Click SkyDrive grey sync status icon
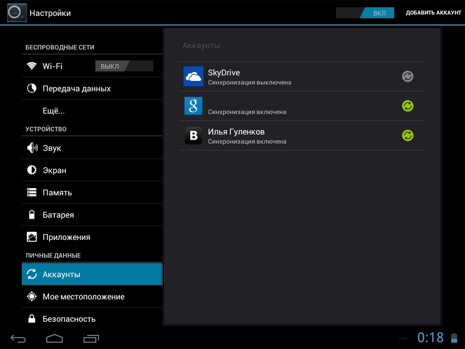The image size is (465, 349). pyautogui.click(x=407, y=76)
